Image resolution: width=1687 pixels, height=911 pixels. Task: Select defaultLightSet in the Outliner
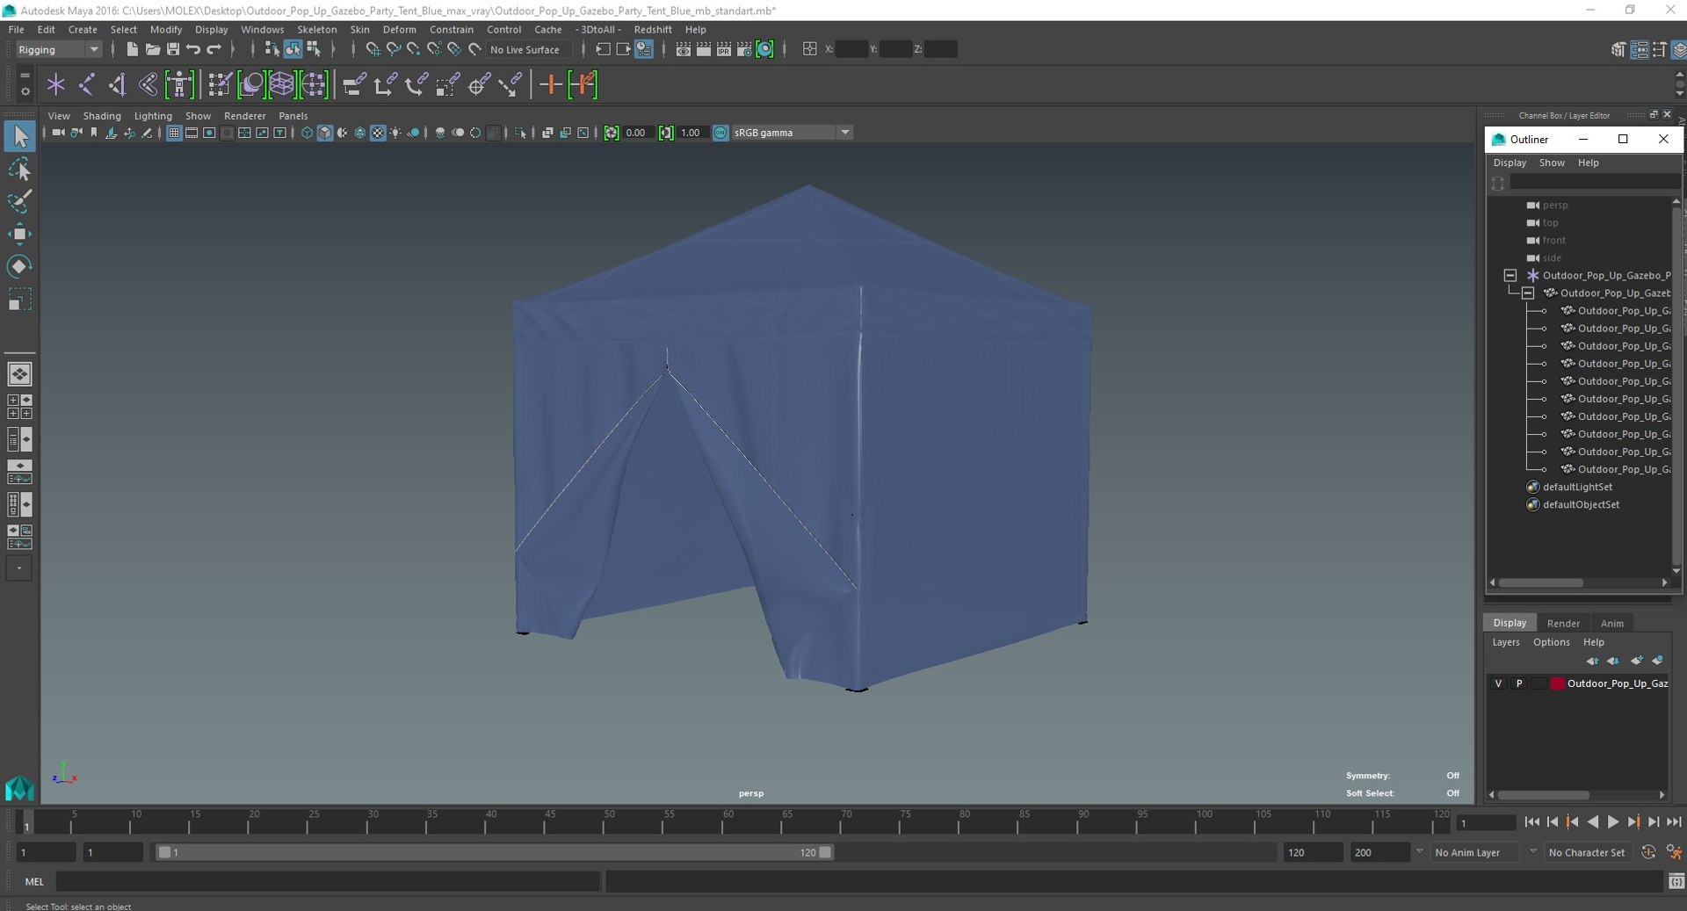[x=1577, y=487]
